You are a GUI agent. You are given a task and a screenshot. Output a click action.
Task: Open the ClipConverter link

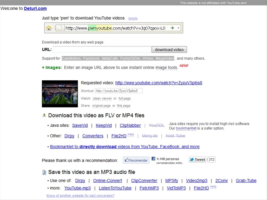[x=144, y=181]
